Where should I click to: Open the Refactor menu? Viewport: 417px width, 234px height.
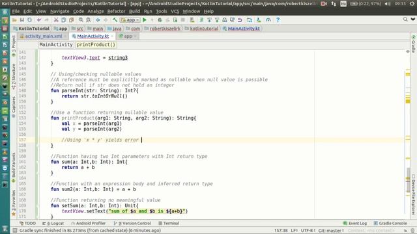coord(116,12)
